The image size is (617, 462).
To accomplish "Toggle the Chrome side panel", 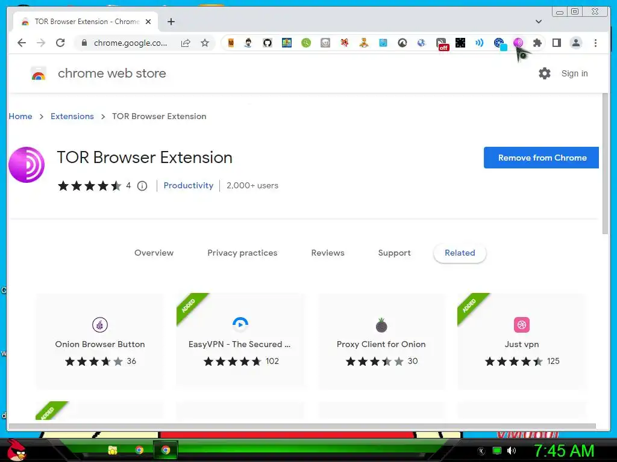I will 557,43.
